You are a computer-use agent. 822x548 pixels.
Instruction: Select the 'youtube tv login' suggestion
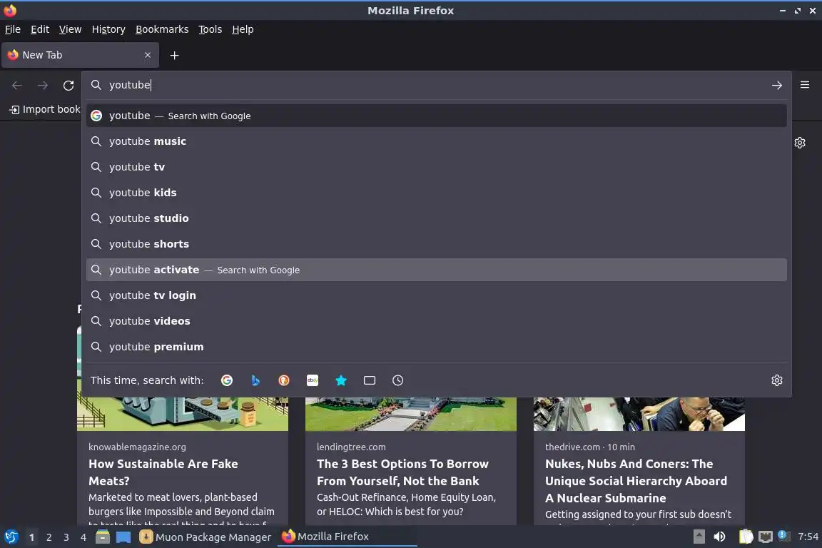coord(436,295)
